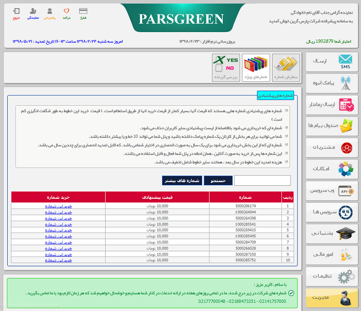Open scheduled send (ارسال زماندار) sidebar item
Image resolution: width=361 pixels, height=311 pixels.
(332, 105)
